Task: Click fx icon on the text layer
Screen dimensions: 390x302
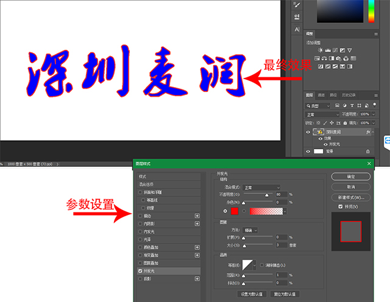Action: click(x=368, y=132)
